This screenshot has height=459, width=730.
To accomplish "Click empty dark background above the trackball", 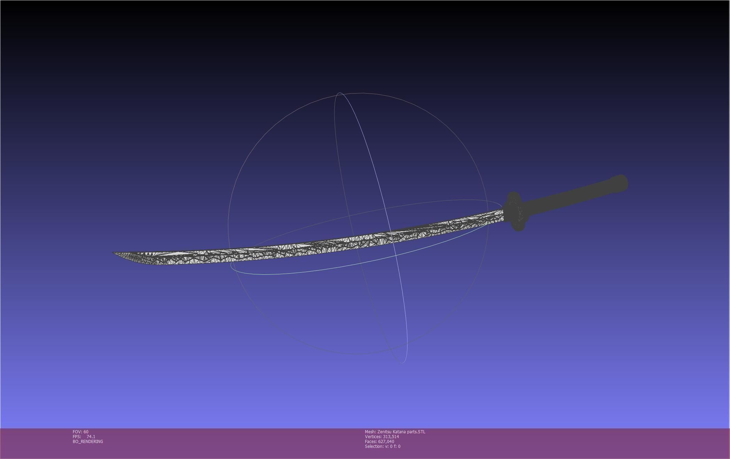I will coord(358,45).
